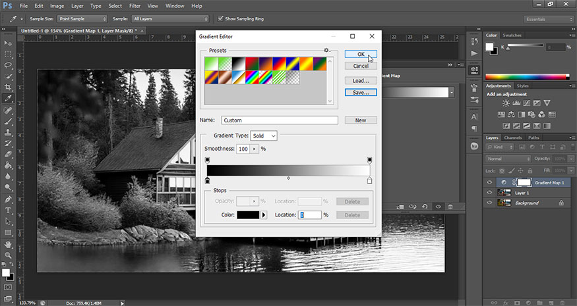
Task: Toggle the Show Sampling Ring checkbox
Action: pos(220,18)
